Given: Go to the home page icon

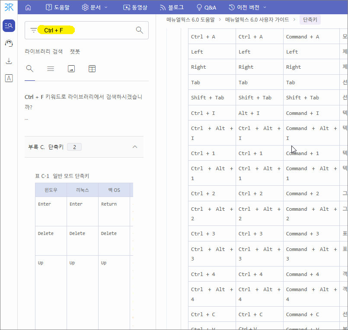Looking at the screenshot, I should coord(28,7).
